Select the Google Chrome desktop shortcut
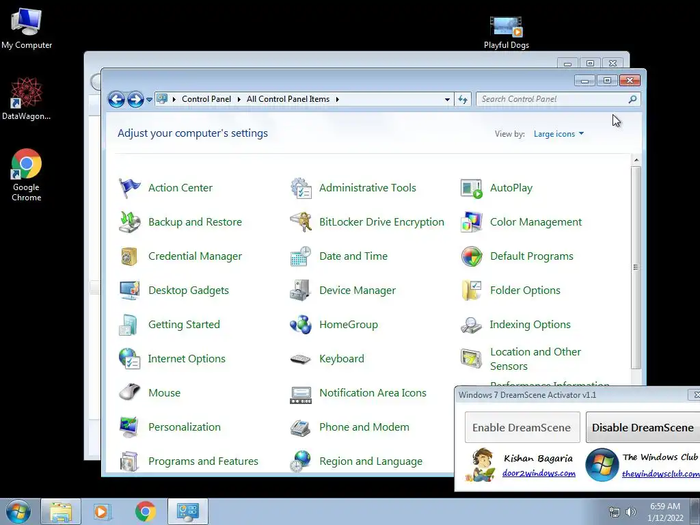This screenshot has height=525, width=700. pos(27,176)
